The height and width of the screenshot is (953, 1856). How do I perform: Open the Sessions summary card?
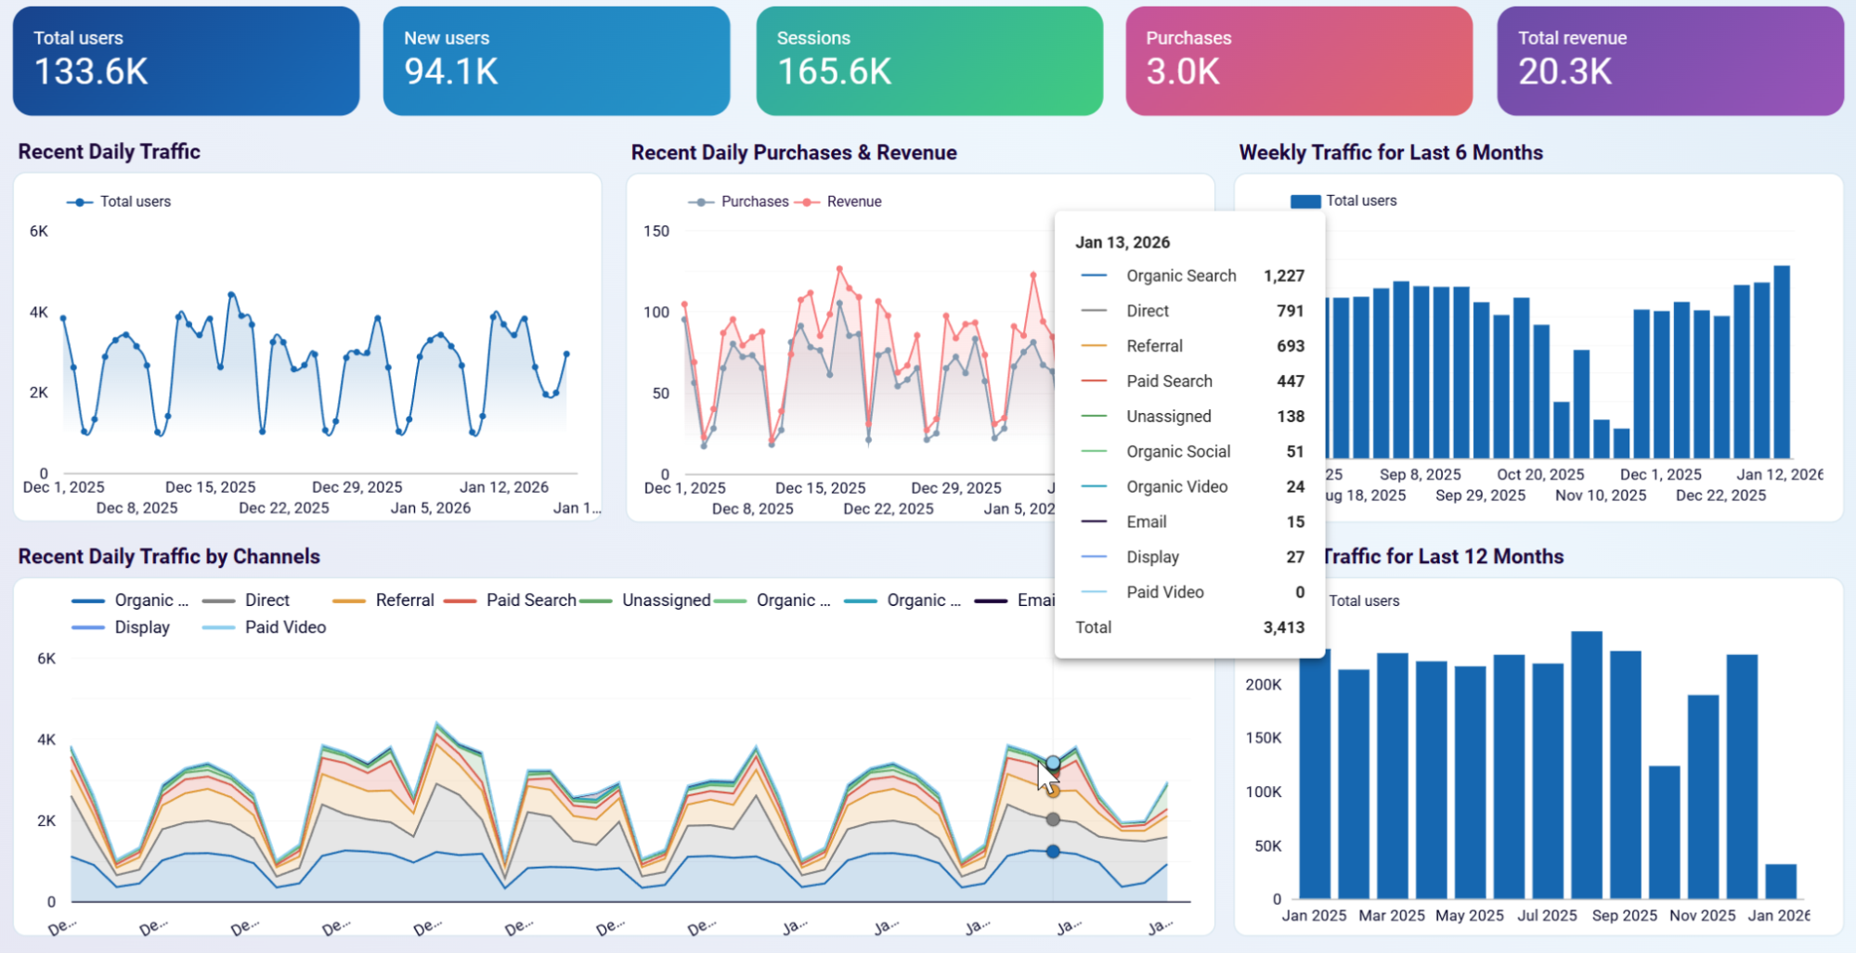(x=928, y=58)
